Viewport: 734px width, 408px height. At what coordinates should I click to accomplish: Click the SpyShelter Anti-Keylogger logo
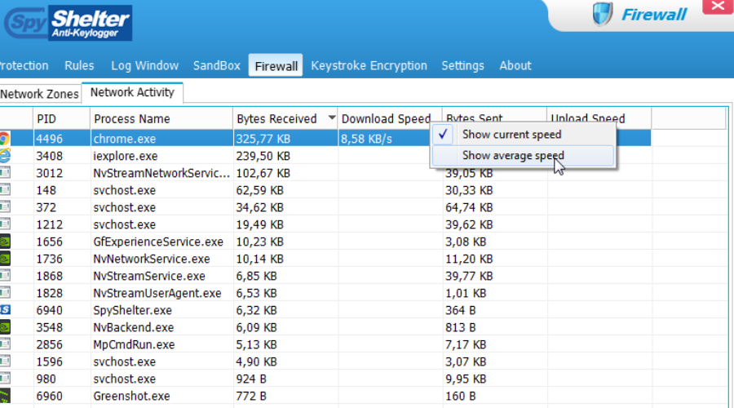pos(69,23)
